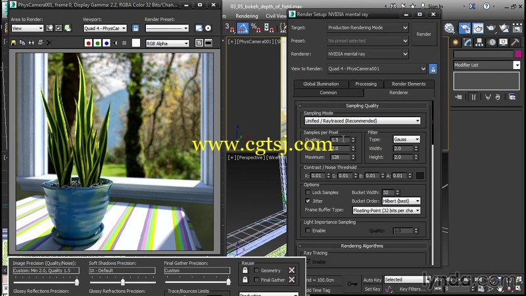Open the Utilities hammer panel icon
The height and width of the screenshot is (296, 526).
click(x=515, y=42)
